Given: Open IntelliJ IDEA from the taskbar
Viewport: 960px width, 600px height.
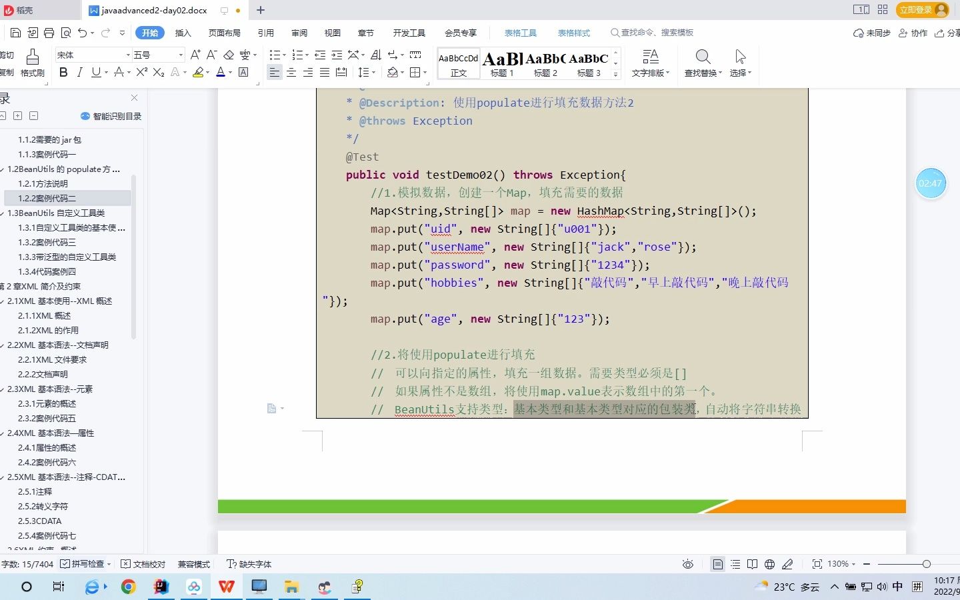Looking at the screenshot, I should [x=161, y=587].
